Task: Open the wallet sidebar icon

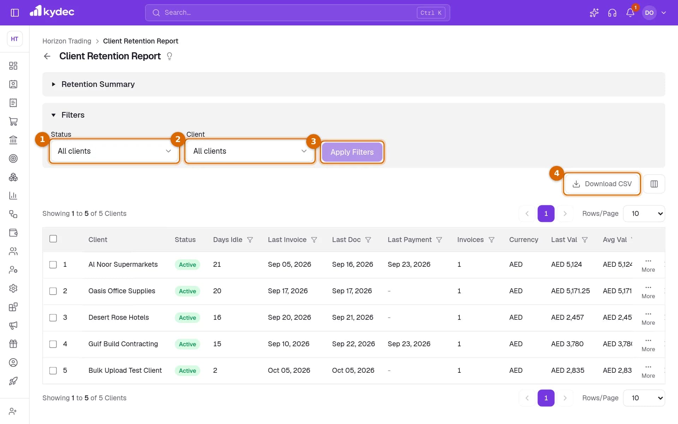Action: pyautogui.click(x=13, y=233)
